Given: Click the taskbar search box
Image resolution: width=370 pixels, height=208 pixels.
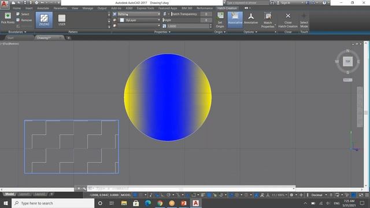Looking at the screenshot, I should [53, 203].
